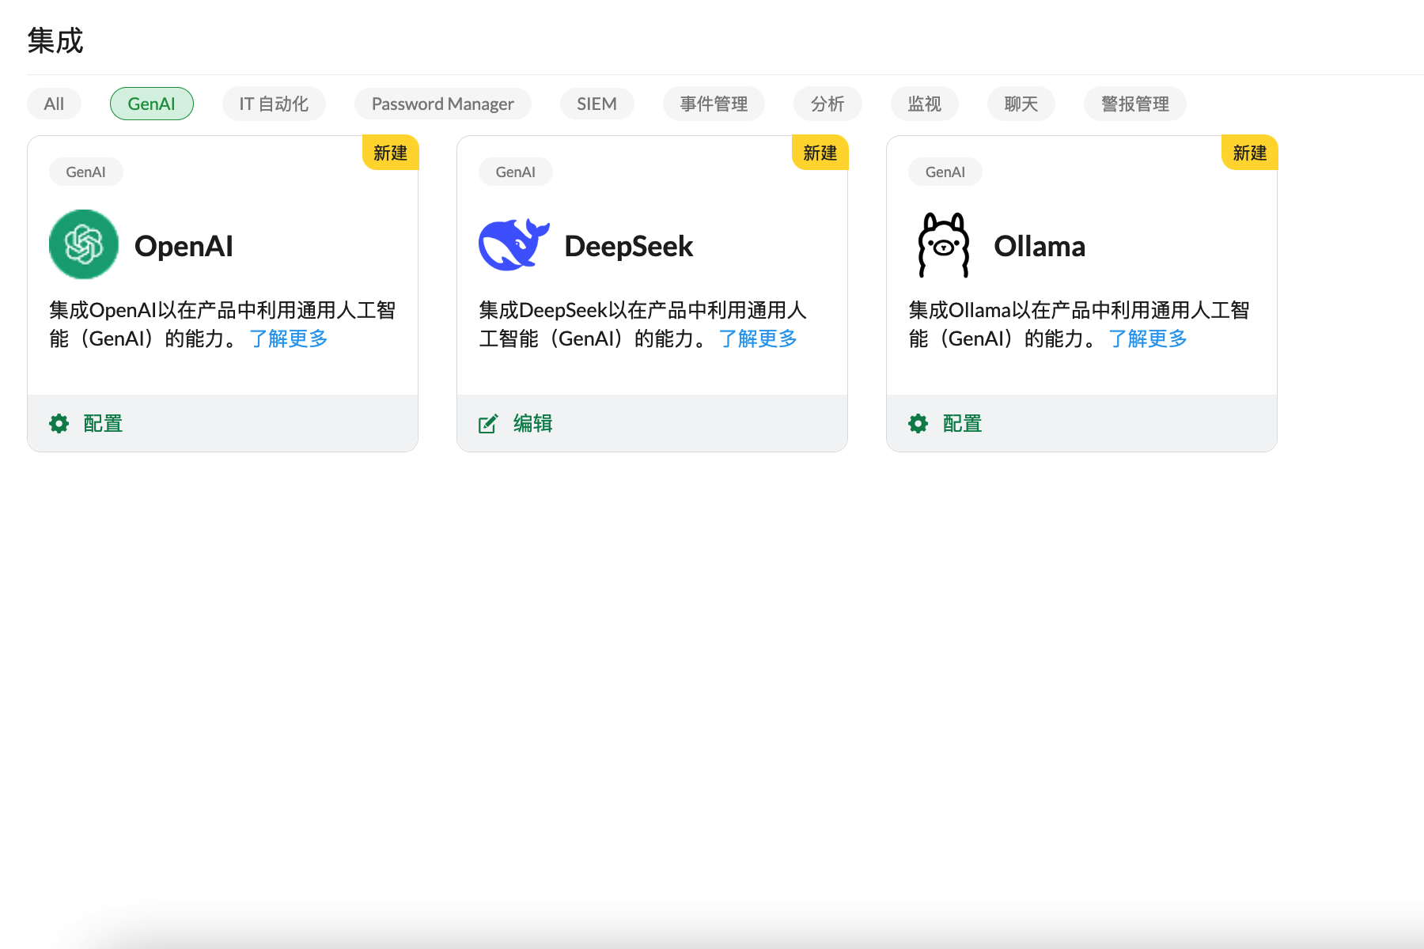
Task: Show the 分析 category
Action: [x=828, y=104]
